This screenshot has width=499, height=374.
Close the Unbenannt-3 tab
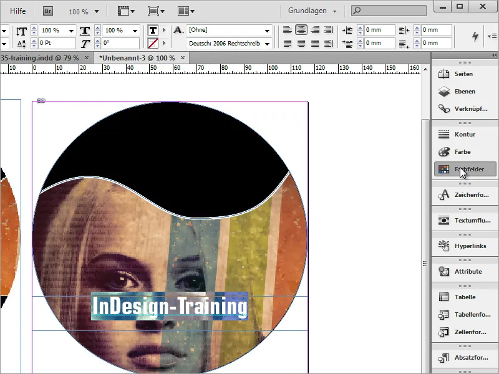(183, 57)
